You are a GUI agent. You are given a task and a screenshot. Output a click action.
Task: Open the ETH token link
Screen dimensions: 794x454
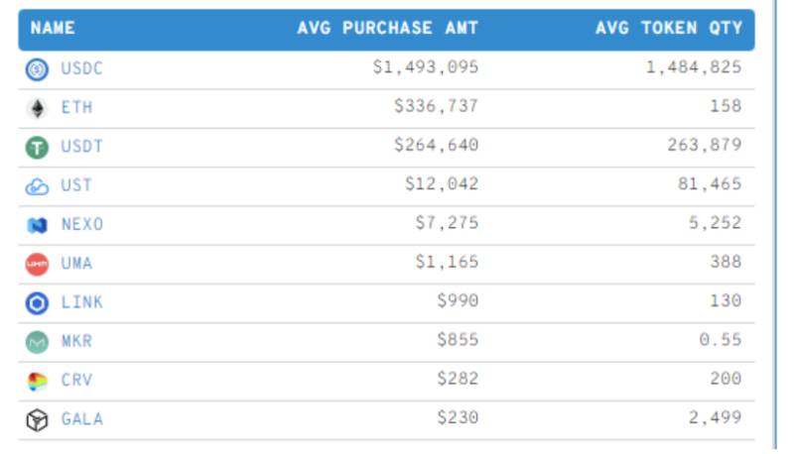pyautogui.click(x=76, y=107)
